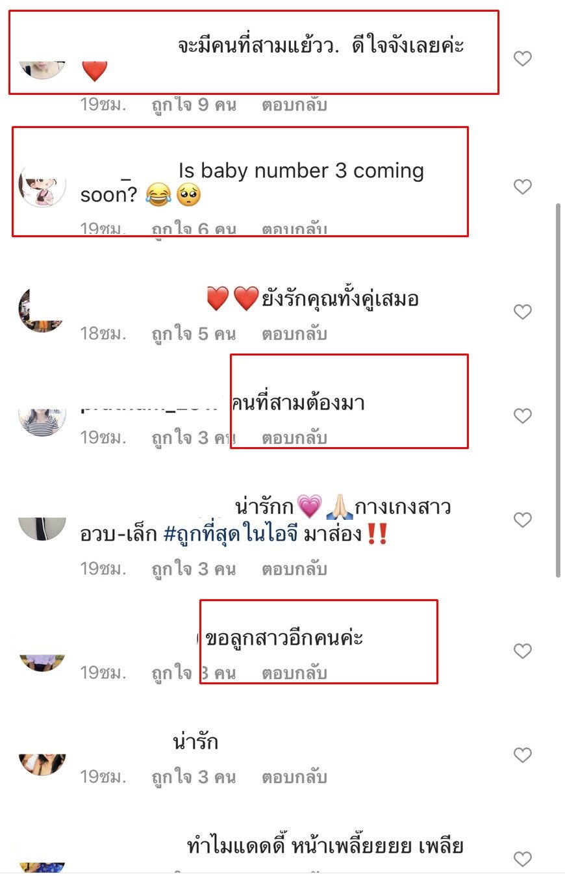Like the ยังรักคุณทั้งคู่เสมอ comment

[523, 312]
